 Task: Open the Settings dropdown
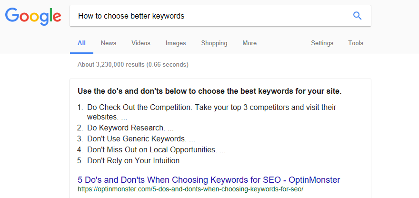(322, 43)
